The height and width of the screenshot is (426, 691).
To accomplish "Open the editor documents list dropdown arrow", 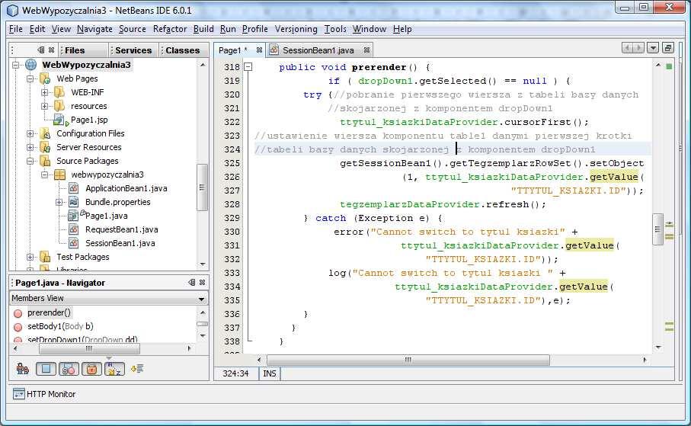I will pos(653,47).
